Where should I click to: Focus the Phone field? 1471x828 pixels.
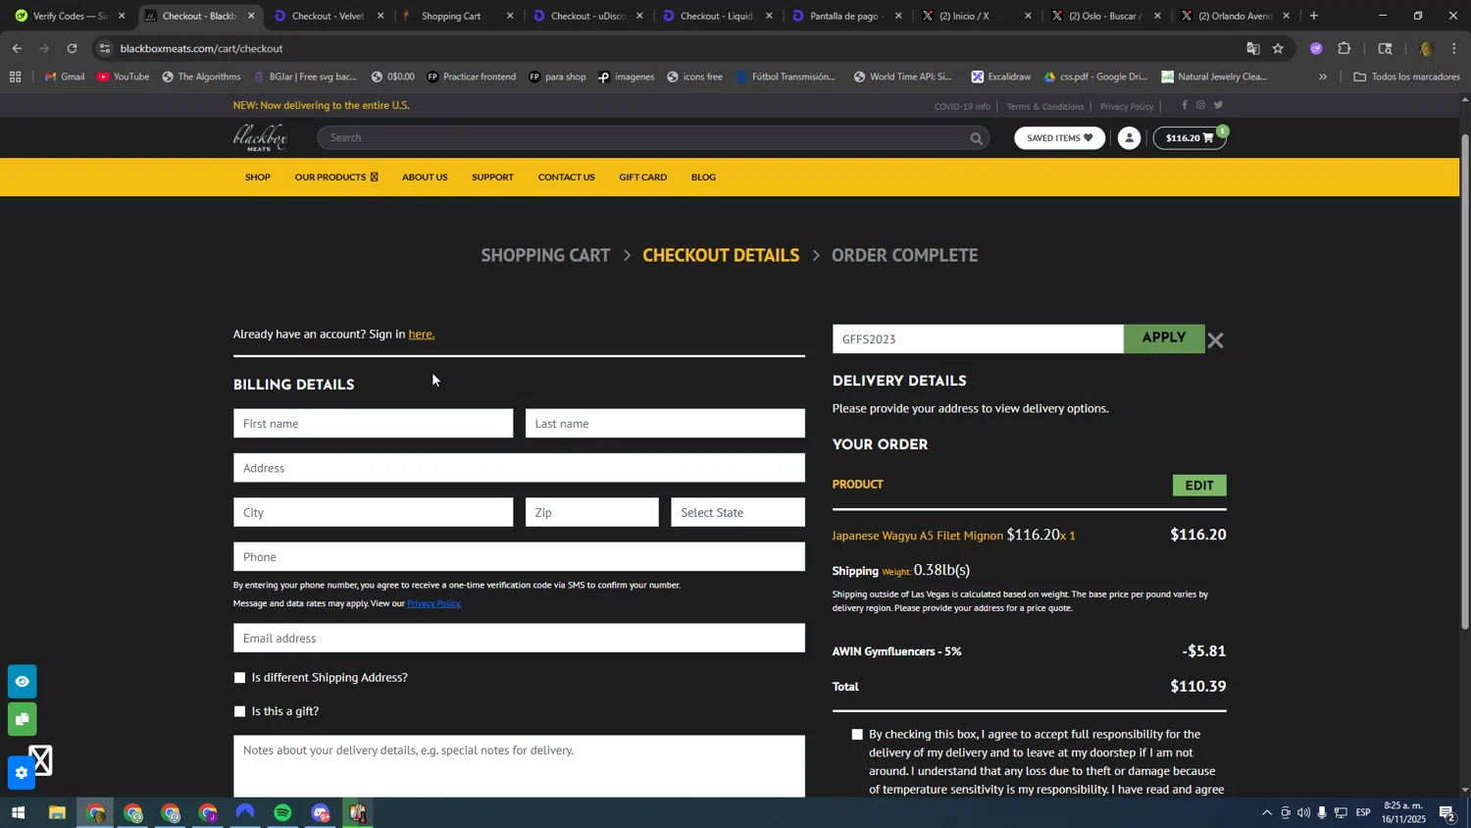(x=519, y=557)
